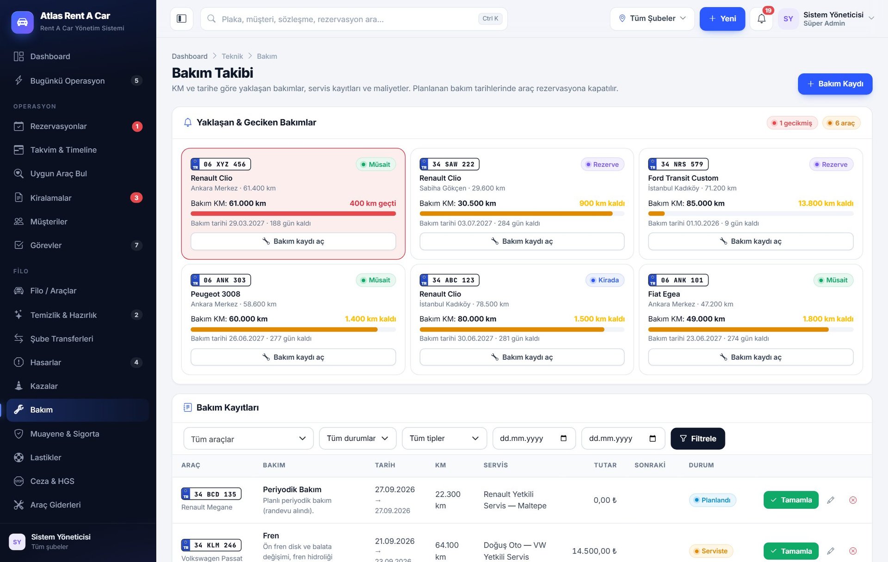888x562 pixels.
Task: Click Bakım kaydı aç for 34 SAW 222
Action: (x=522, y=241)
